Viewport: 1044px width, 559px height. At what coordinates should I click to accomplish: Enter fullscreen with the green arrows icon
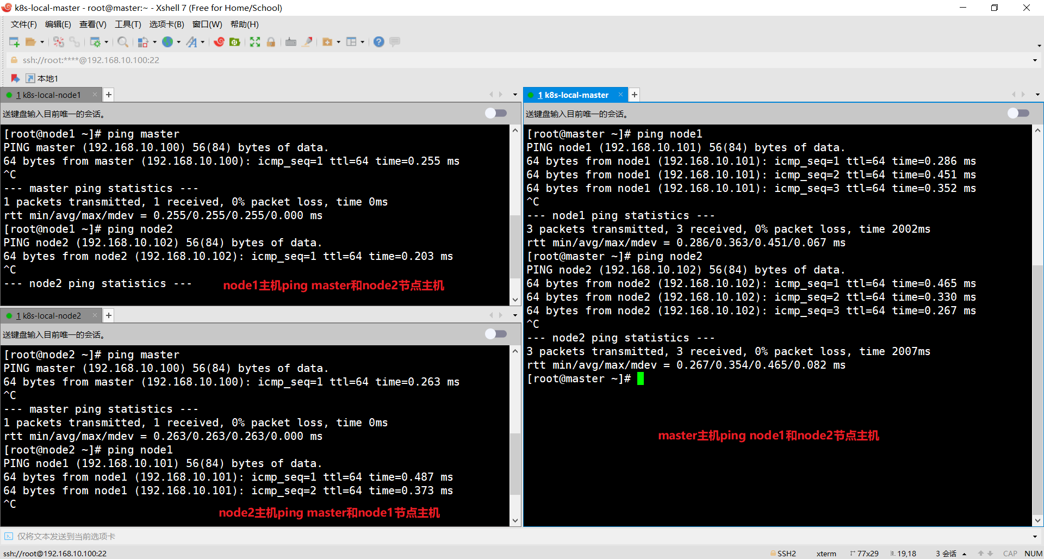point(255,42)
